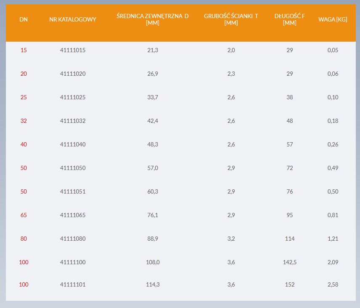Click wall thickness value 3,2
The width and height of the screenshot is (360, 308).
231,239
